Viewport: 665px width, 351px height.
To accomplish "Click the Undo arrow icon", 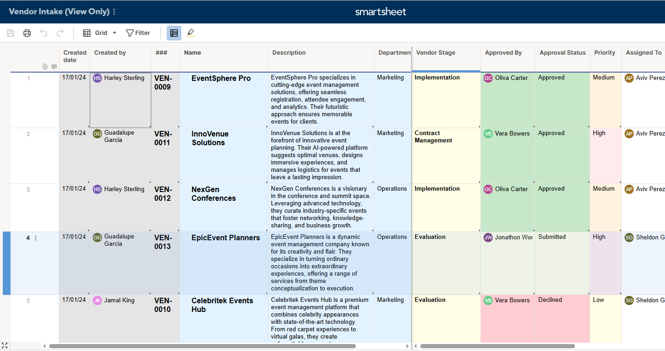I will point(44,33).
